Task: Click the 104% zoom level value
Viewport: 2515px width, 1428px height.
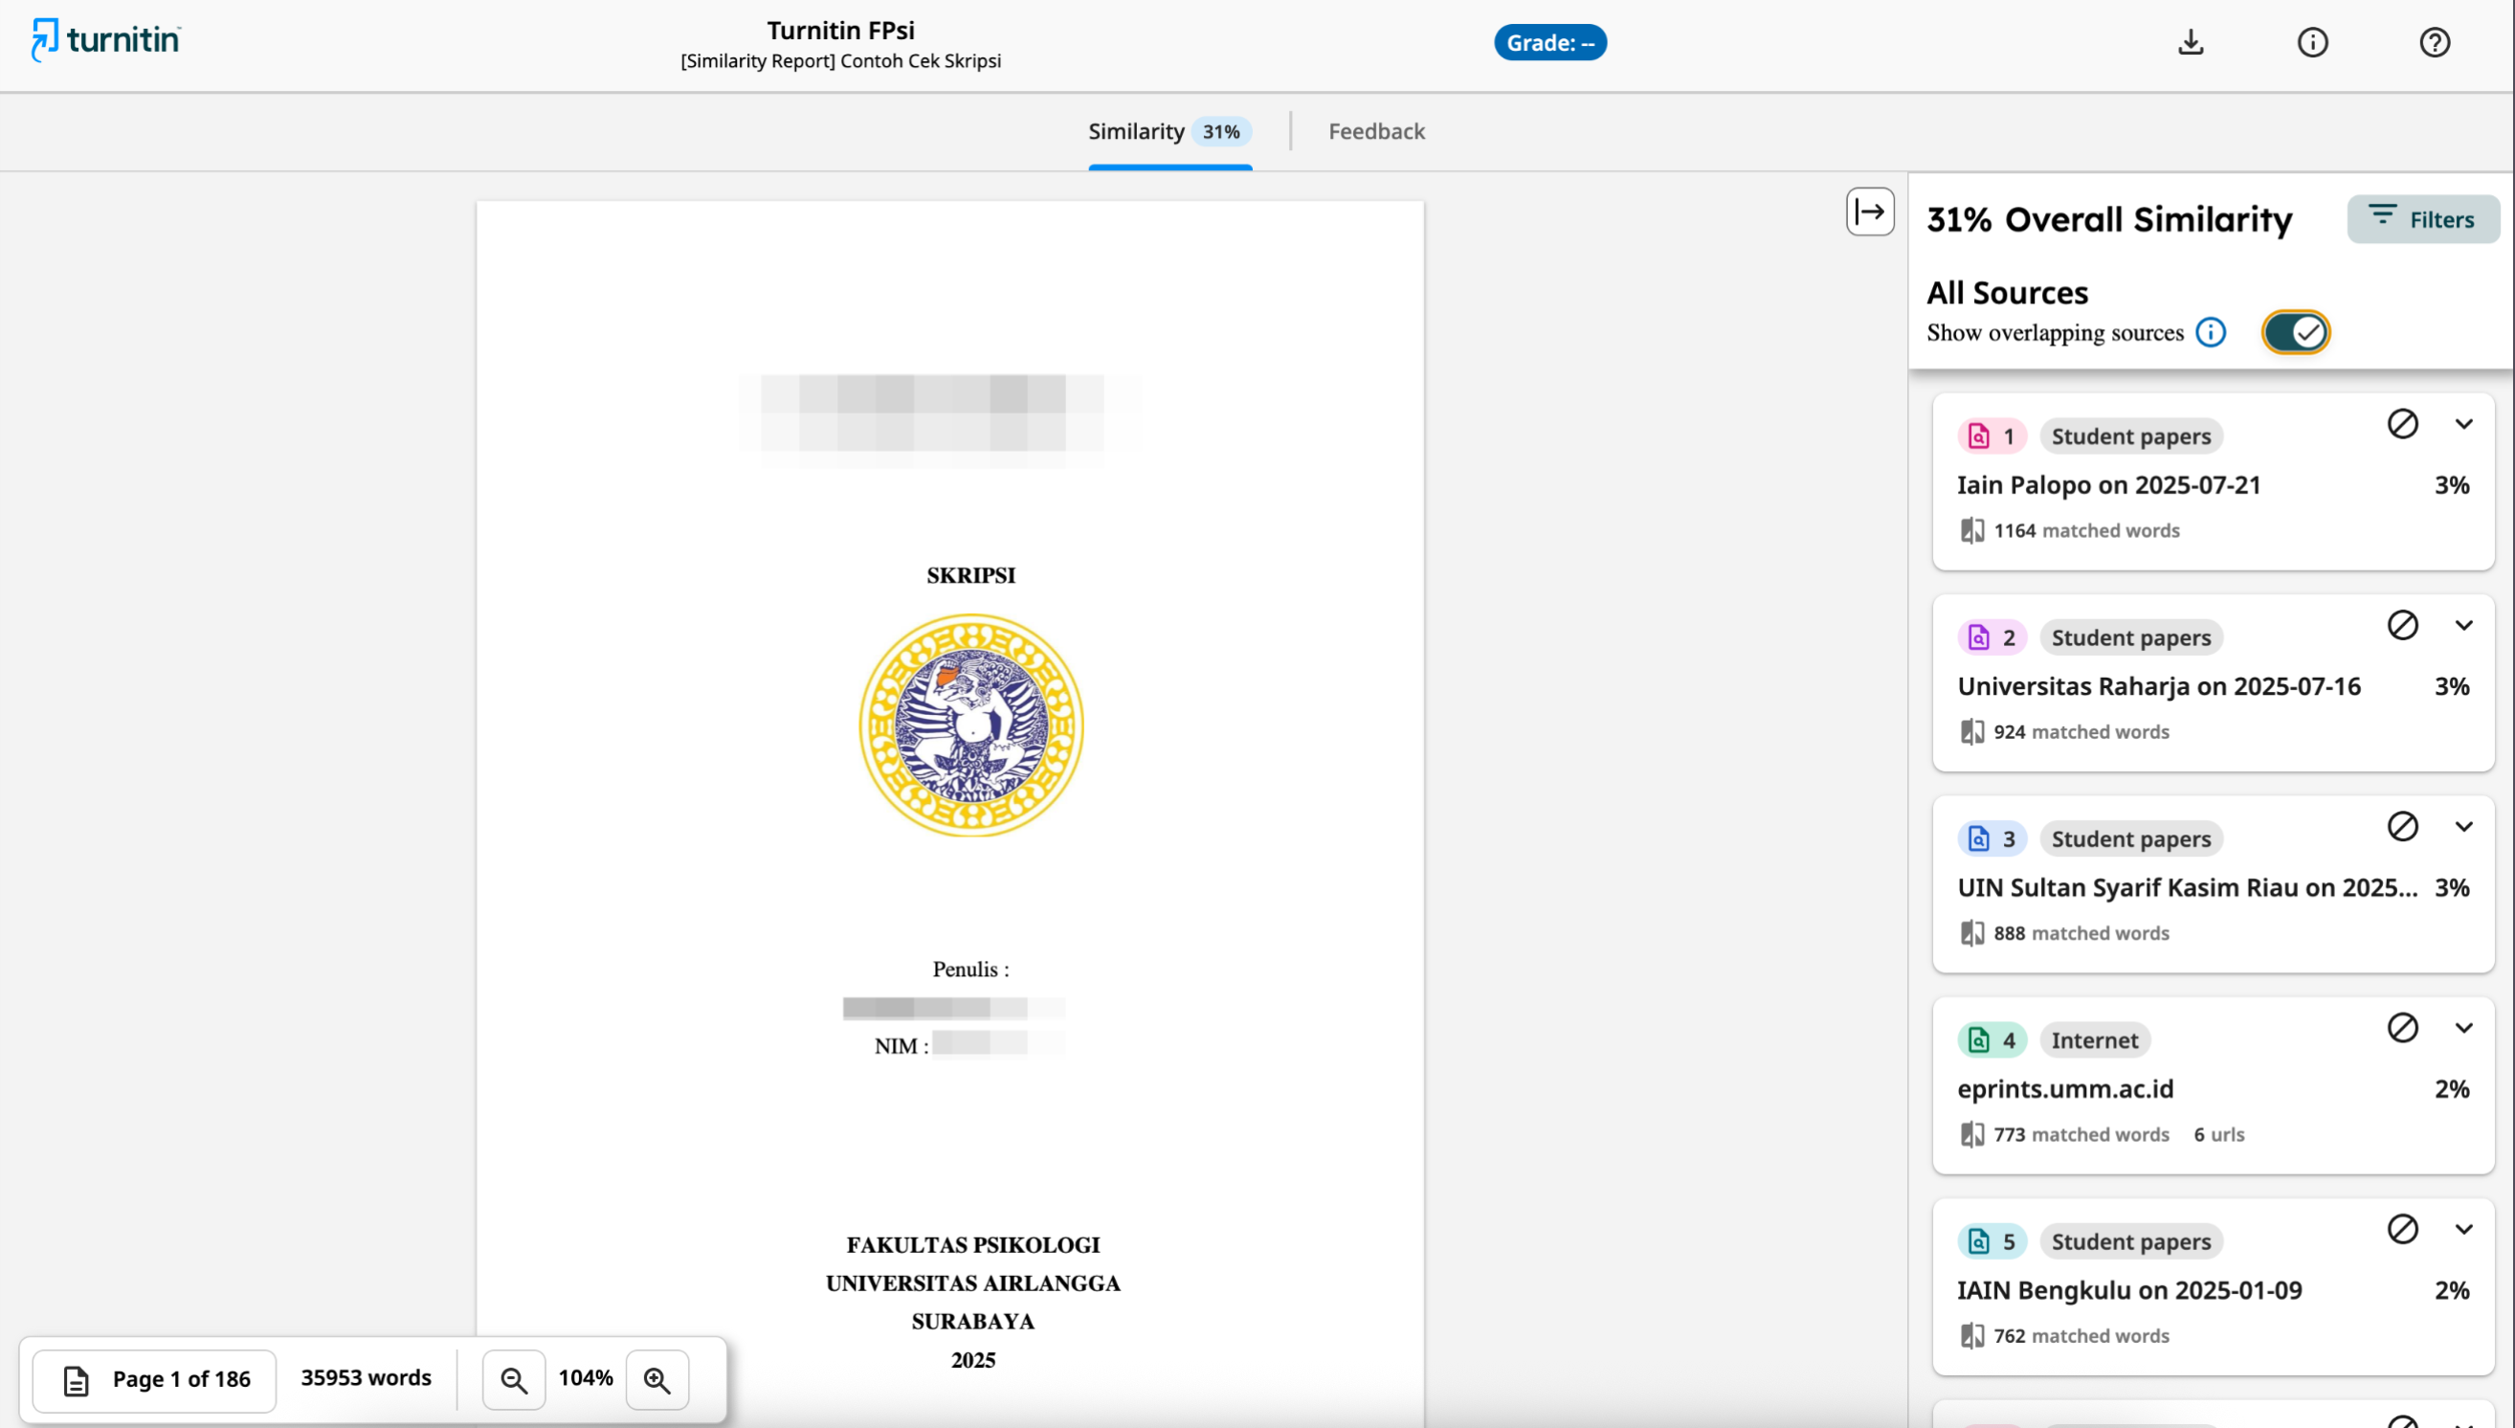Action: 586,1377
